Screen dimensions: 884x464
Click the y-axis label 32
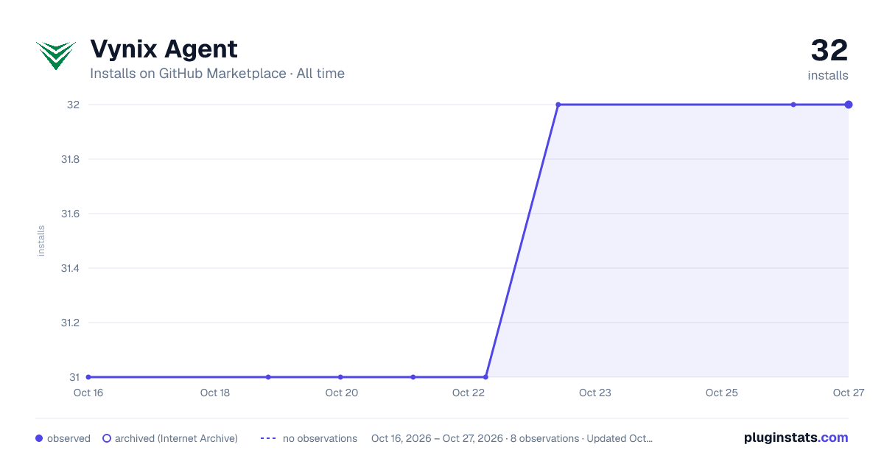click(73, 105)
